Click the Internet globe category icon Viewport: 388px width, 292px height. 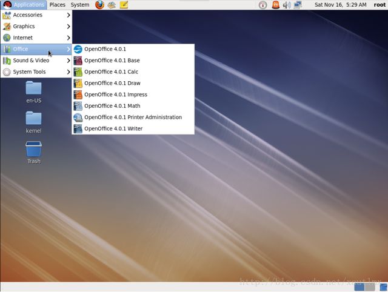(x=7, y=38)
